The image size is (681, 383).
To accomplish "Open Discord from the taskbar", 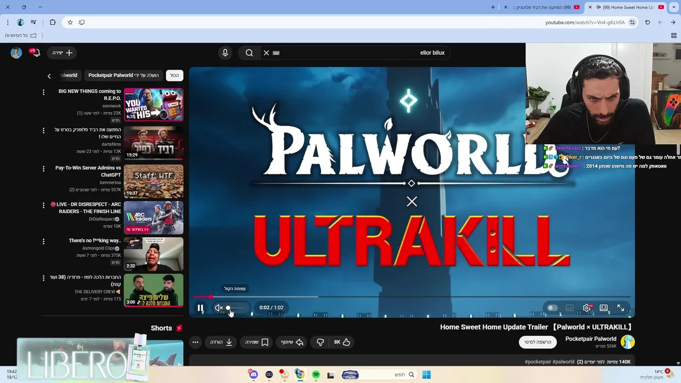I will [253, 374].
